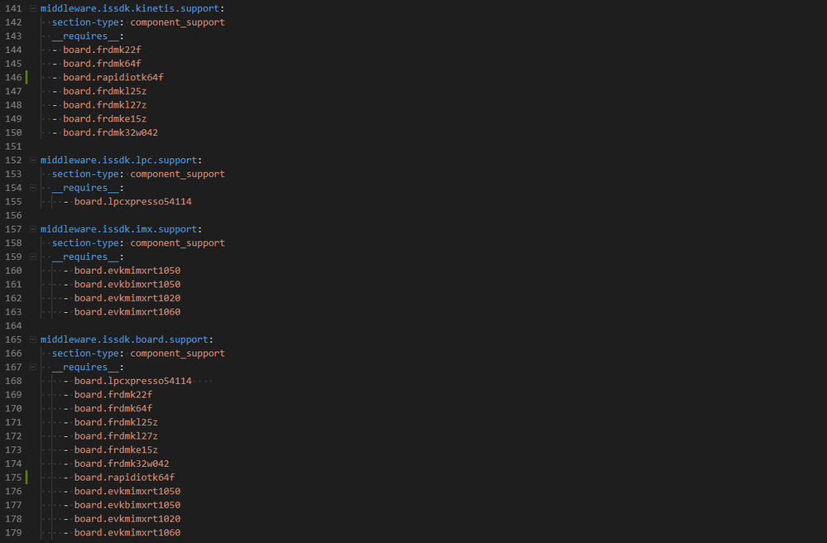Click board.evkmimxrt1020 on line 178
The height and width of the screenshot is (543, 827).
point(127,519)
